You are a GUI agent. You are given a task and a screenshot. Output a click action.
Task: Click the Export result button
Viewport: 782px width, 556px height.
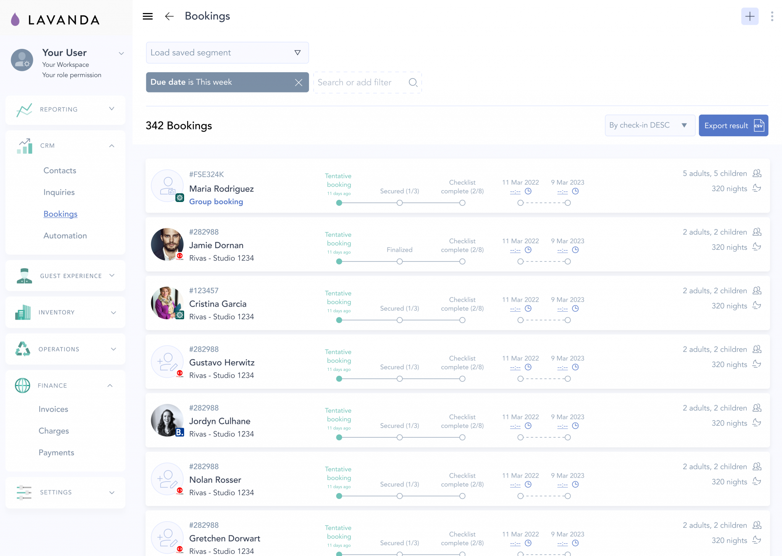coord(733,125)
